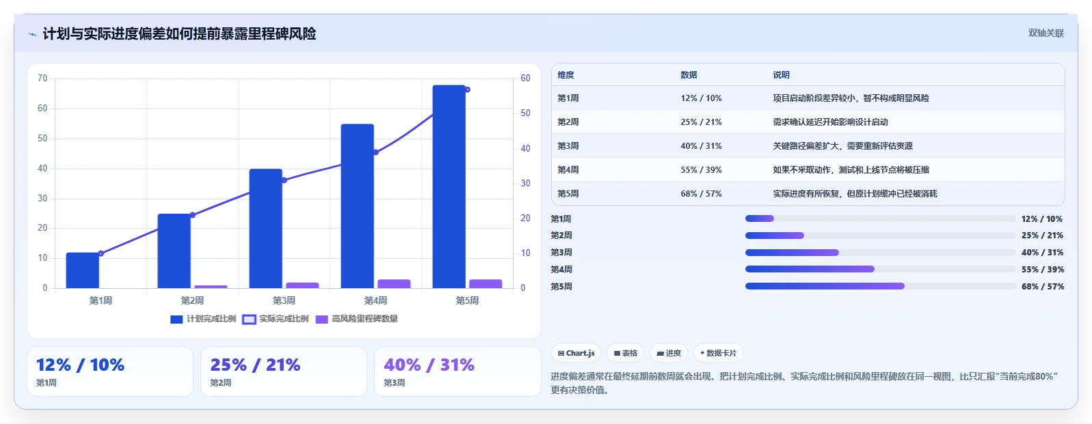Click the blue planned bar for 第1周
Image resolution: width=1092 pixels, height=424 pixels.
(83, 270)
